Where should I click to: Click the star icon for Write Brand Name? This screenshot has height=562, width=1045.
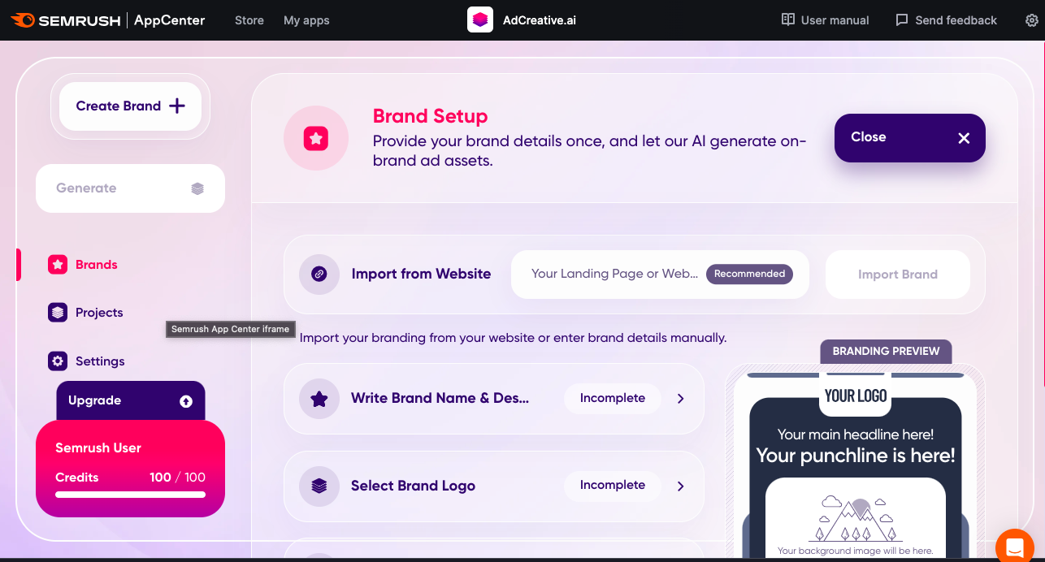coord(319,399)
